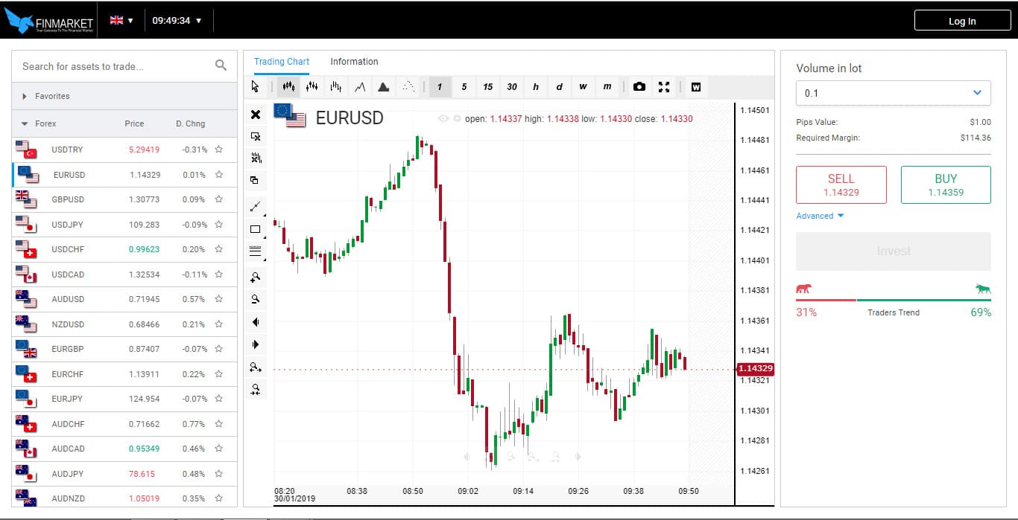Add AUDUSD to favorites via star
The width and height of the screenshot is (1018, 520).
(x=219, y=299)
